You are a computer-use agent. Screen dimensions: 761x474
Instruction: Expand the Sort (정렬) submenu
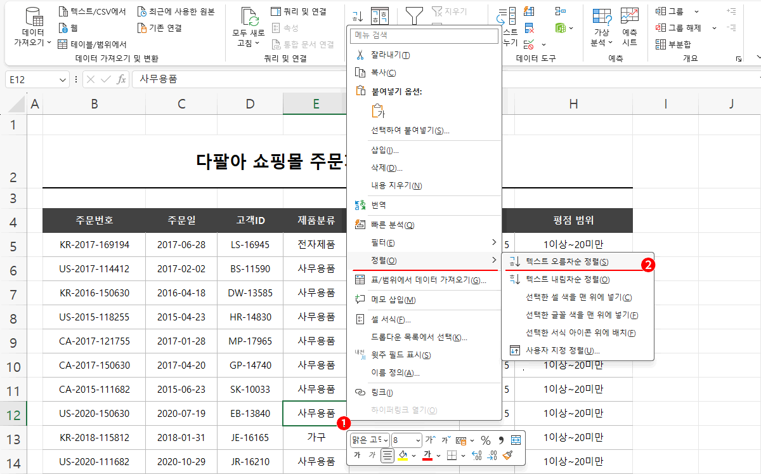click(x=426, y=261)
